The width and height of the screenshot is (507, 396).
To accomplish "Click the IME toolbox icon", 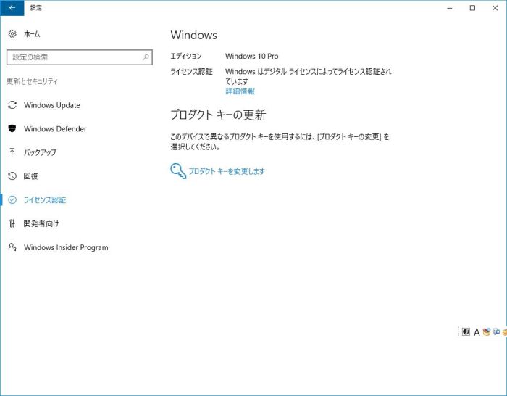I will click(487, 332).
